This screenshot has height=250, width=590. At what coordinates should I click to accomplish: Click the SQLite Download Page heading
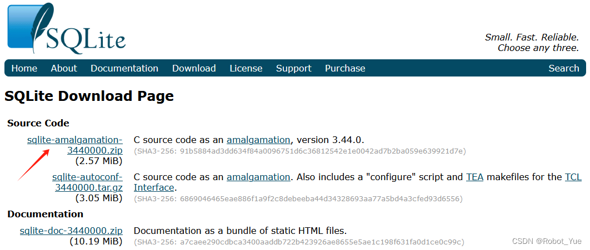[x=89, y=96]
